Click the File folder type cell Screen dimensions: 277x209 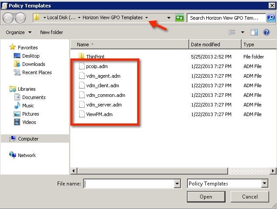(x=253, y=57)
